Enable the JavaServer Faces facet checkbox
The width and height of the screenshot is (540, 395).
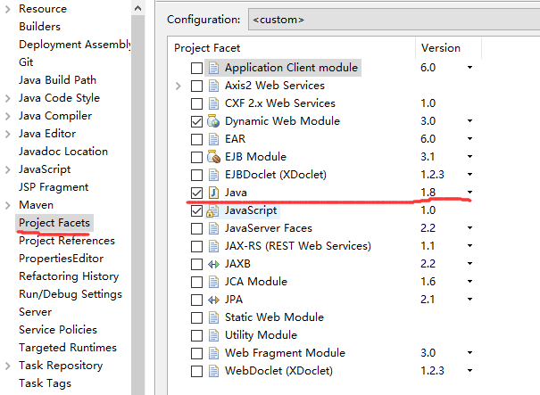(196, 228)
